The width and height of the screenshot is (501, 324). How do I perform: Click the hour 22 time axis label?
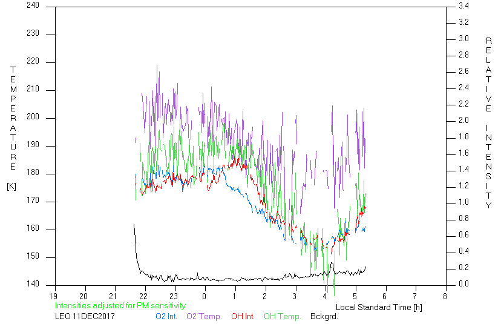[143, 296]
